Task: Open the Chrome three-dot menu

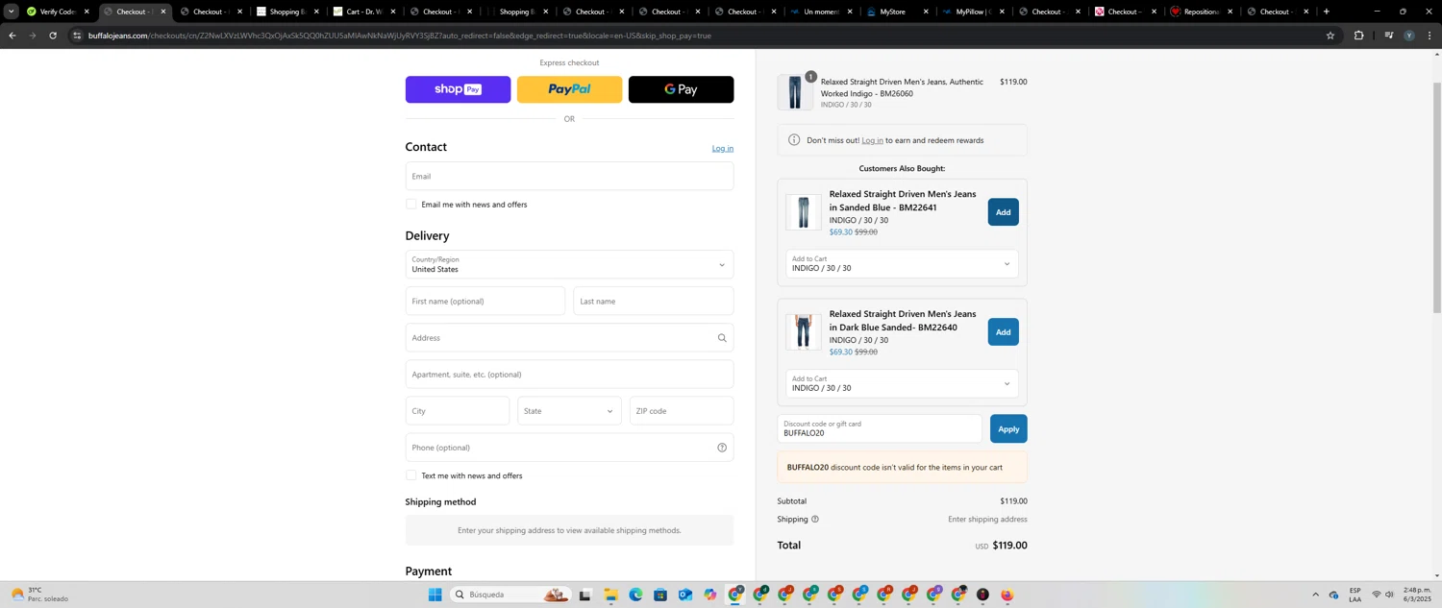Action: point(1430,36)
